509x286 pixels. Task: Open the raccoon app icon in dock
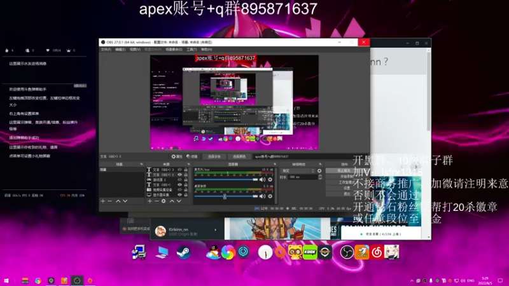[295, 252]
